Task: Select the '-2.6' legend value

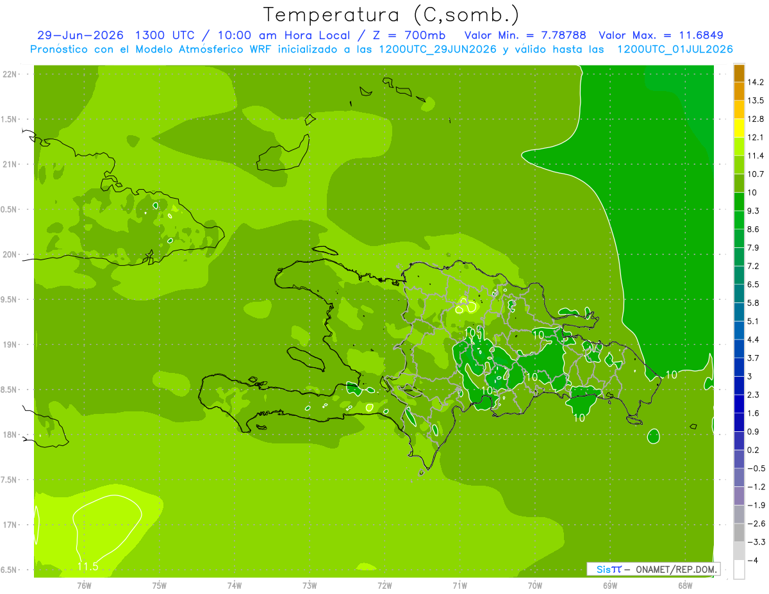Action: coord(756,524)
